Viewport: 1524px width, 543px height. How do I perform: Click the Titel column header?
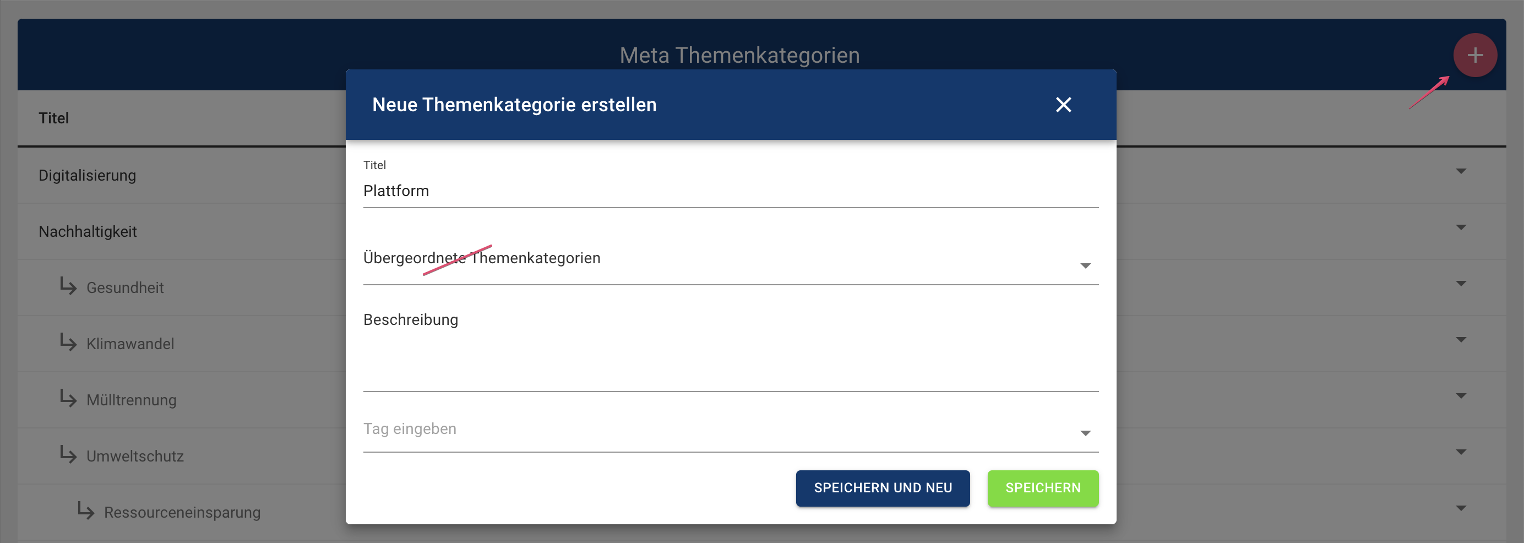click(54, 118)
